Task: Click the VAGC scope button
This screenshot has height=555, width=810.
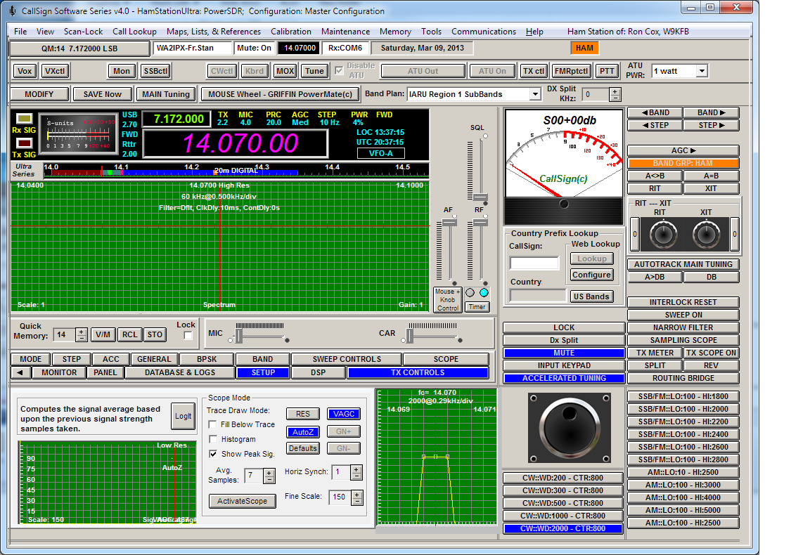Action: point(344,414)
